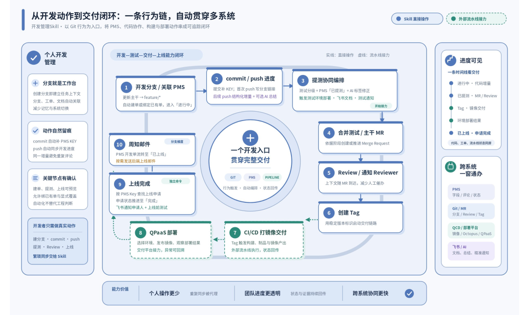Click number 3 badge on 提测协同编排 card

coord(303,81)
